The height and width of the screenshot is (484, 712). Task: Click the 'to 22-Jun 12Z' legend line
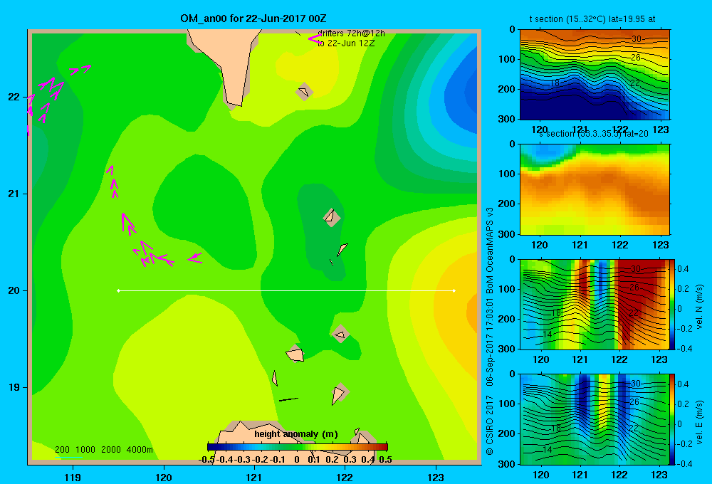[x=346, y=43]
